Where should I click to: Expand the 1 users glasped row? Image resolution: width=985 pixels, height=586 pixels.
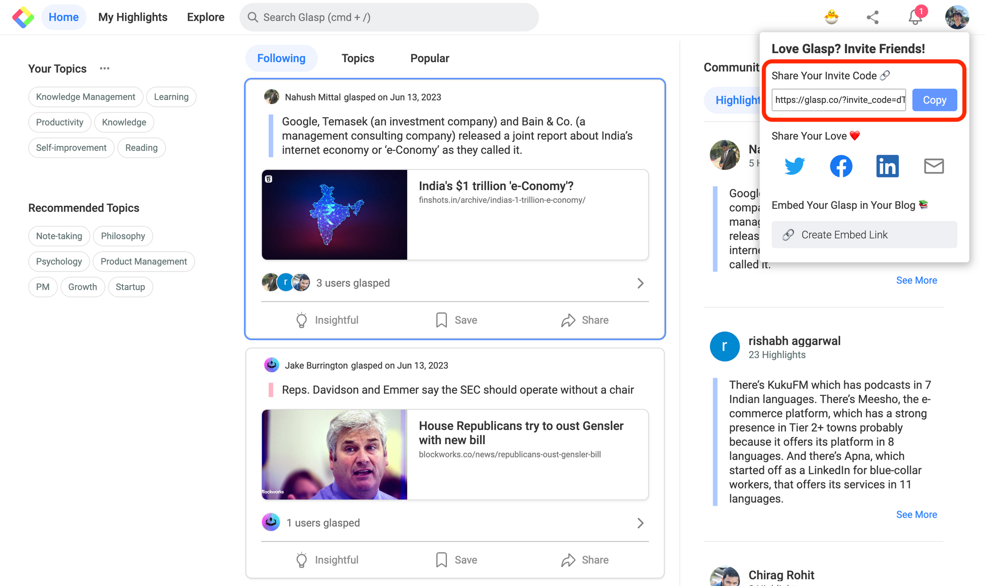pos(640,523)
